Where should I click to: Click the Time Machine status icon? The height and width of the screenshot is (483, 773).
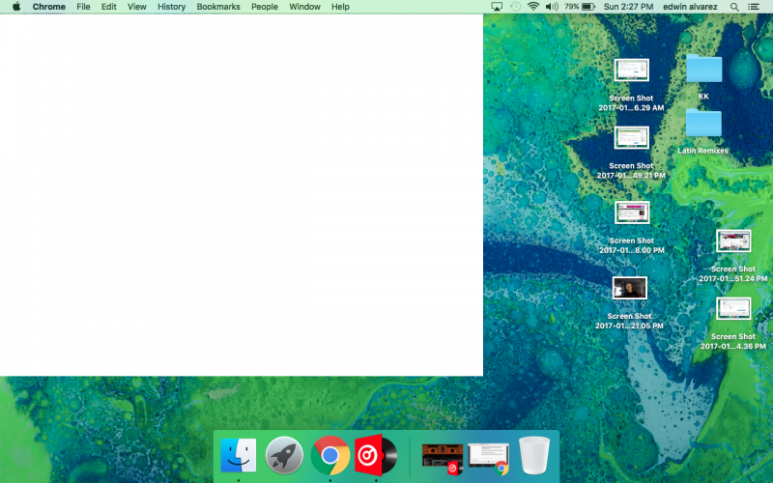coord(515,7)
